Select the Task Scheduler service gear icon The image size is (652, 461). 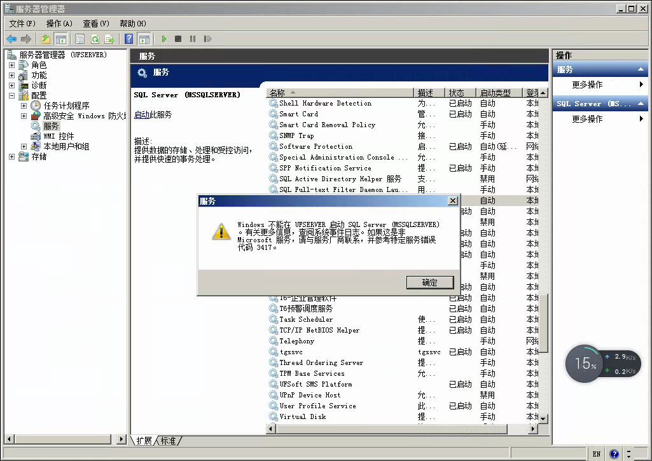click(x=273, y=319)
